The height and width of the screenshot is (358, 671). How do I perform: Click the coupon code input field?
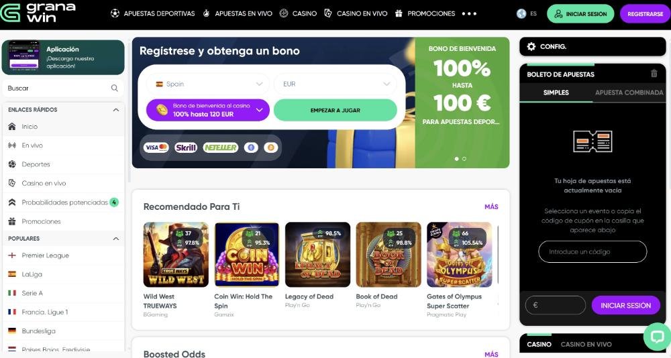[x=592, y=252]
